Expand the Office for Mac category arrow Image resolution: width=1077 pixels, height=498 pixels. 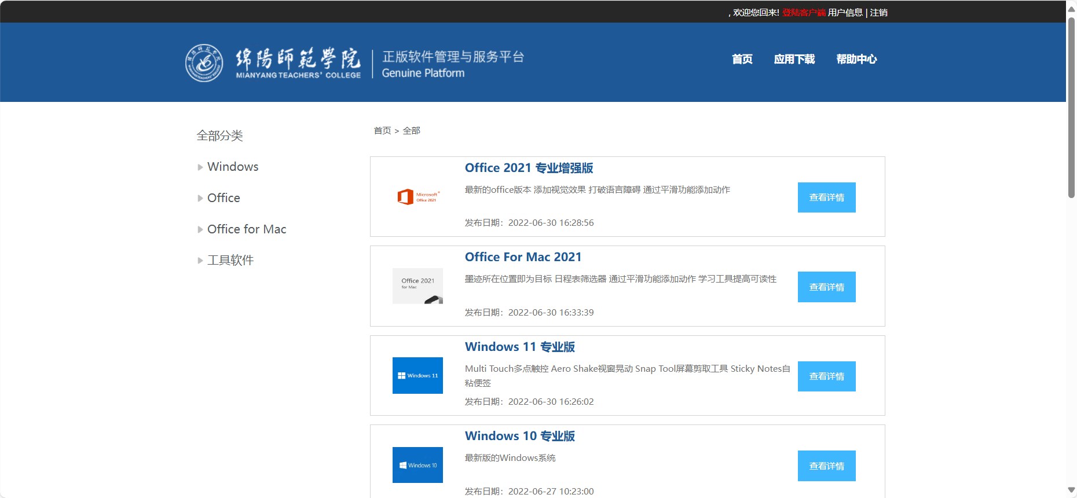[x=200, y=230]
